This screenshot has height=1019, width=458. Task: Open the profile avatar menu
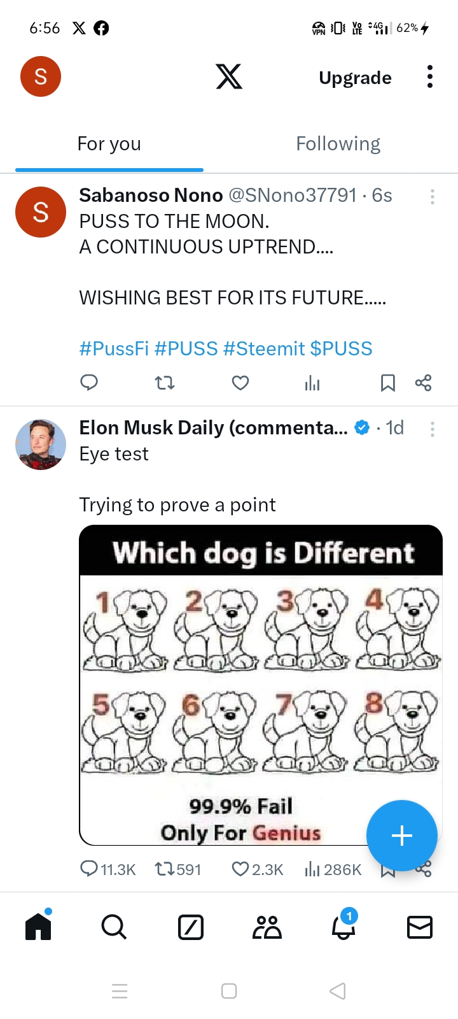(x=41, y=76)
